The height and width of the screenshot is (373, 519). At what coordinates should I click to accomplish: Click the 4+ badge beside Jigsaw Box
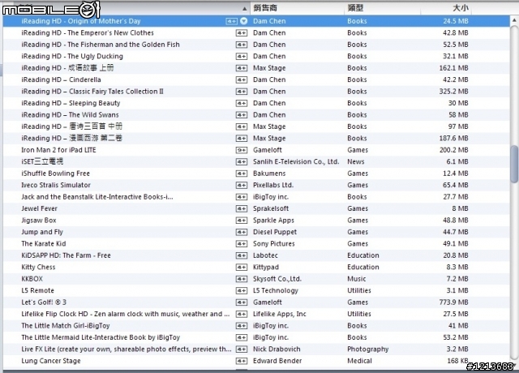[242, 221]
